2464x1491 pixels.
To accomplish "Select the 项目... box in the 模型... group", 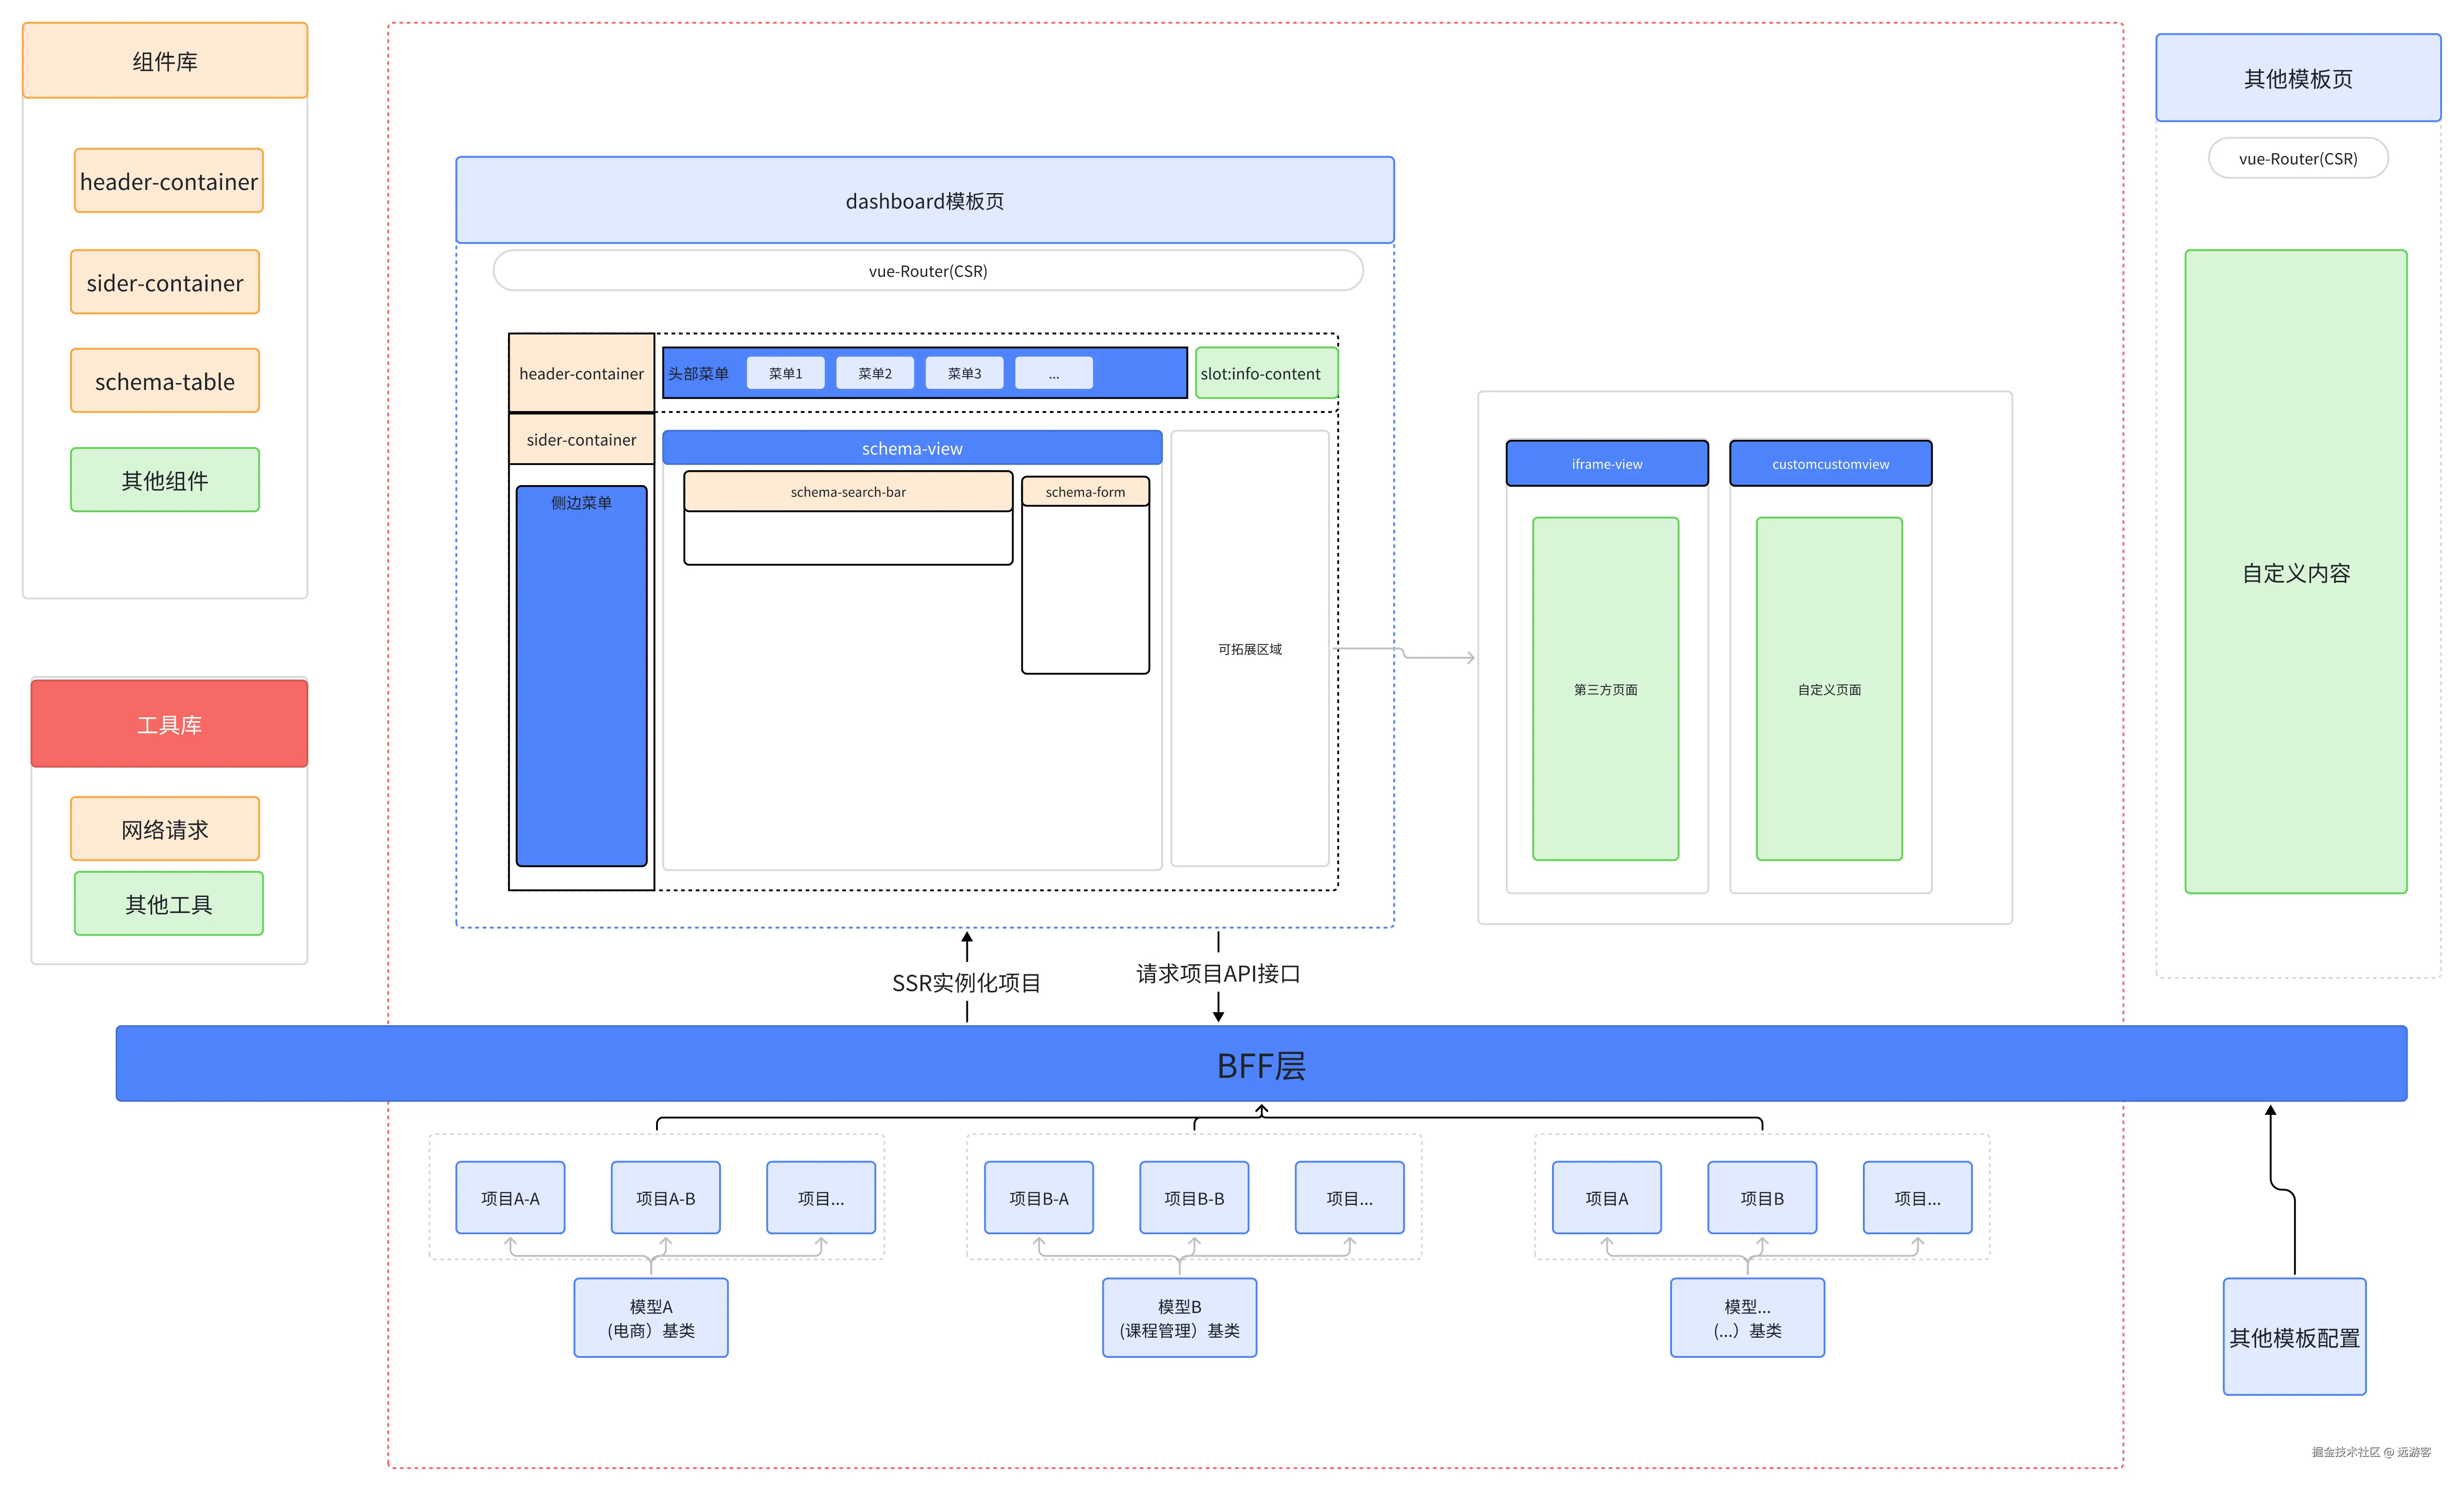I will coord(1918,1197).
